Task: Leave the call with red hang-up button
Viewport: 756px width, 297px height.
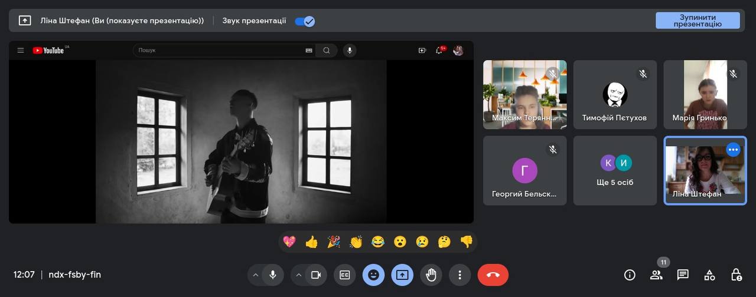Action: pyautogui.click(x=493, y=275)
